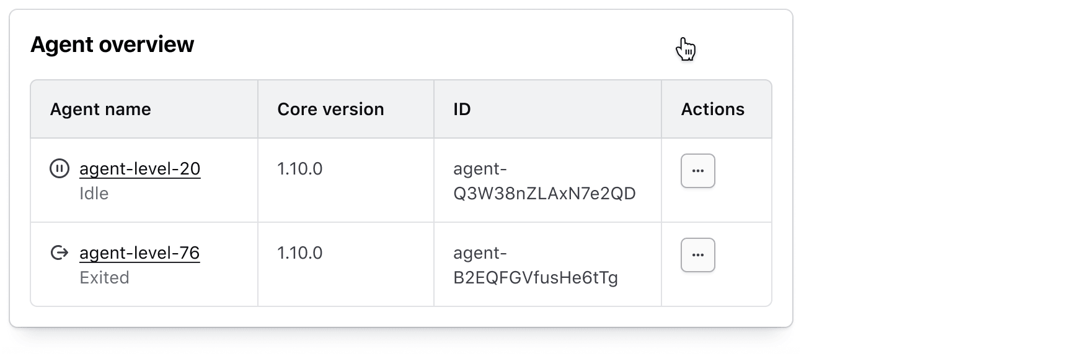Viewport: 1070px width, 354px height.
Task: Click the Agent name column header
Action: tap(100, 109)
